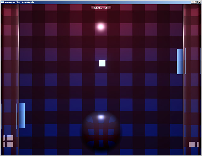
Task: Select the left blue glass paddle
Action: [x=22, y=115]
